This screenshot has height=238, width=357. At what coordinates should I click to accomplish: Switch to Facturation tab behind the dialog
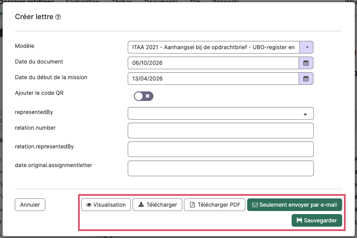[83, 1]
